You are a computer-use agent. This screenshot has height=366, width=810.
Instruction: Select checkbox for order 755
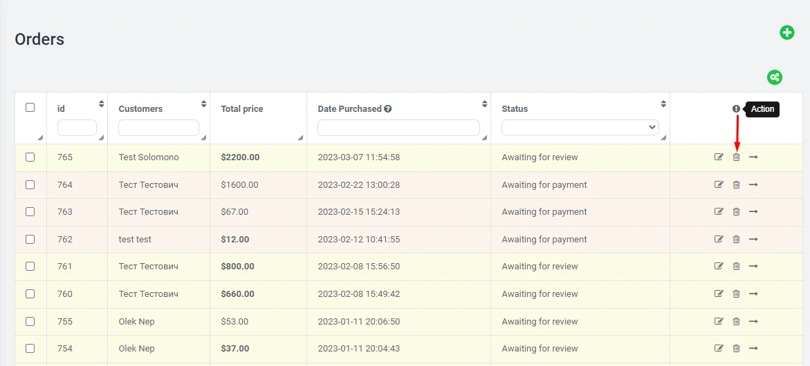(30, 321)
